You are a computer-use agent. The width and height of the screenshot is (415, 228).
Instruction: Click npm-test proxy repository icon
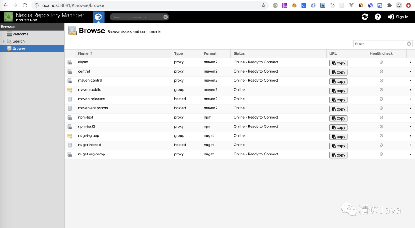(x=70, y=117)
